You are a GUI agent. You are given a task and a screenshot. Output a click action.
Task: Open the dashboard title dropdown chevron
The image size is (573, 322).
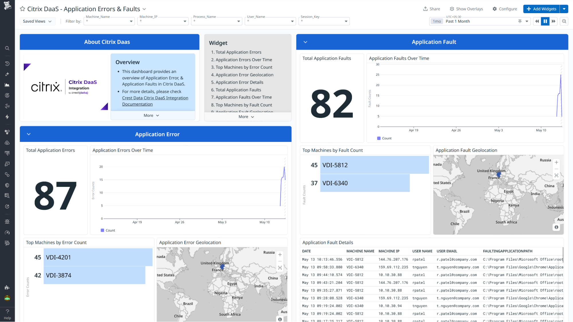[144, 9]
